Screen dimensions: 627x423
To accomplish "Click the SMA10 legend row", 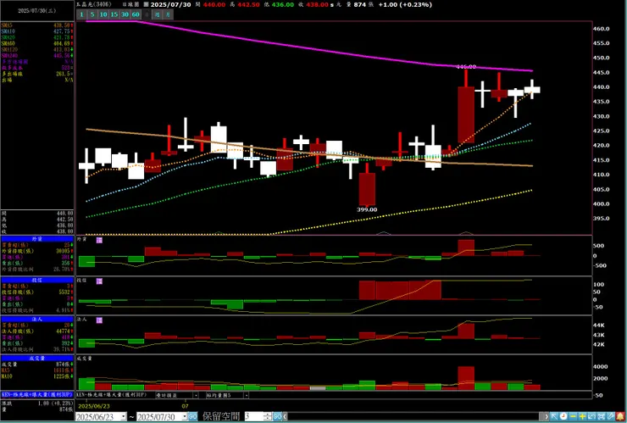I will [x=37, y=31].
